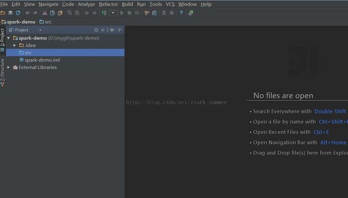Open the VCS menu
The image size is (348, 198).
pos(170,4)
